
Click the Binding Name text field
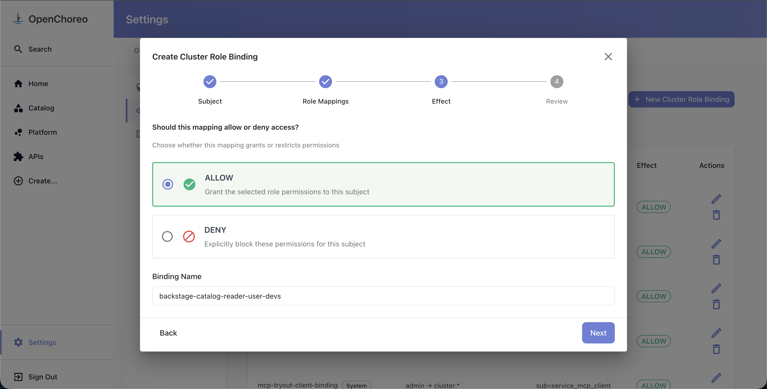coord(383,296)
